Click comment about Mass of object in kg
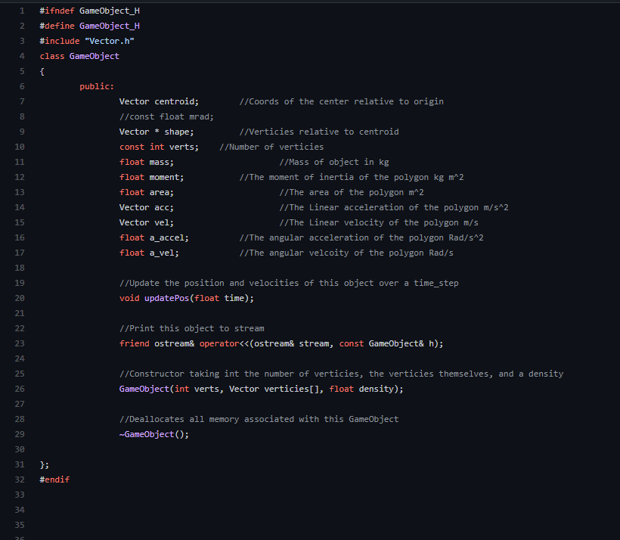The image size is (620, 540). click(334, 162)
